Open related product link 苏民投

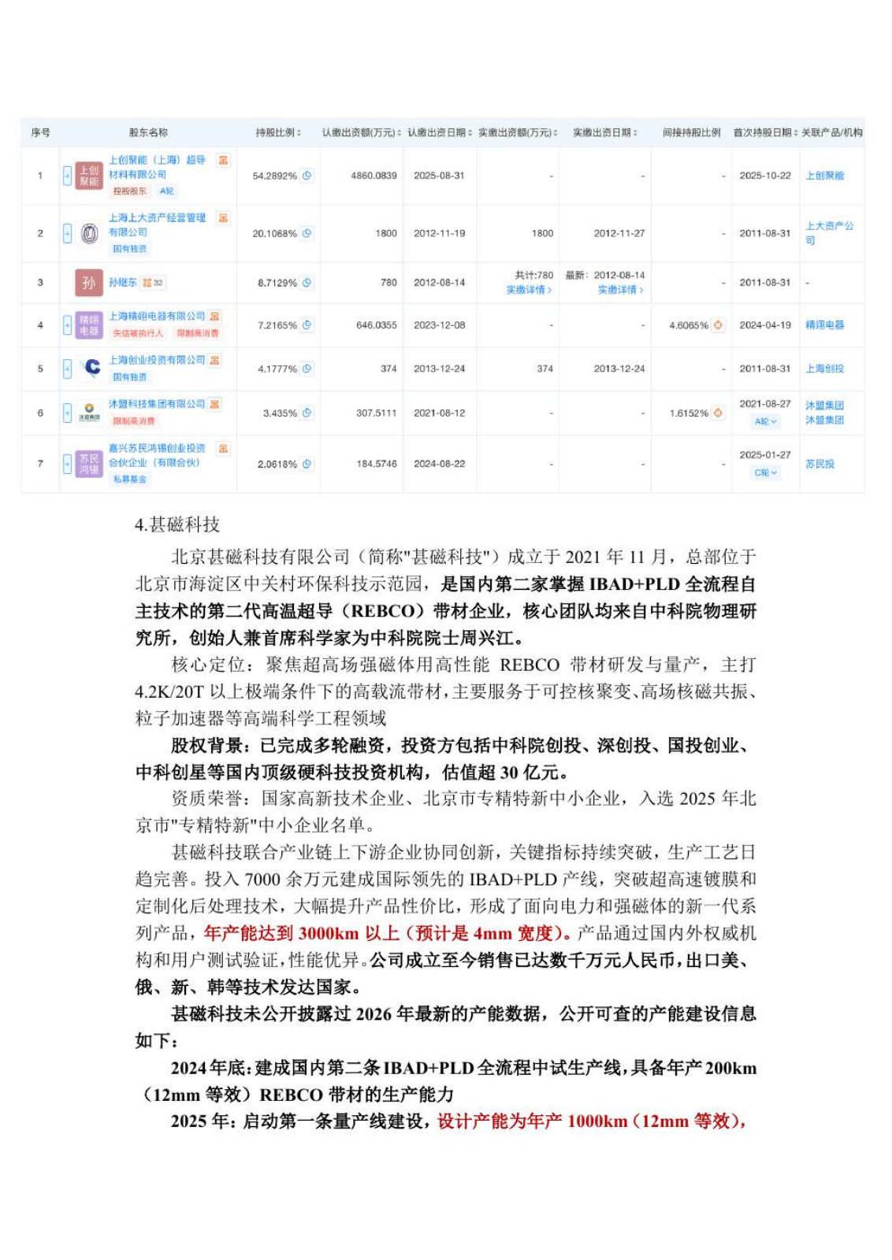coord(820,464)
